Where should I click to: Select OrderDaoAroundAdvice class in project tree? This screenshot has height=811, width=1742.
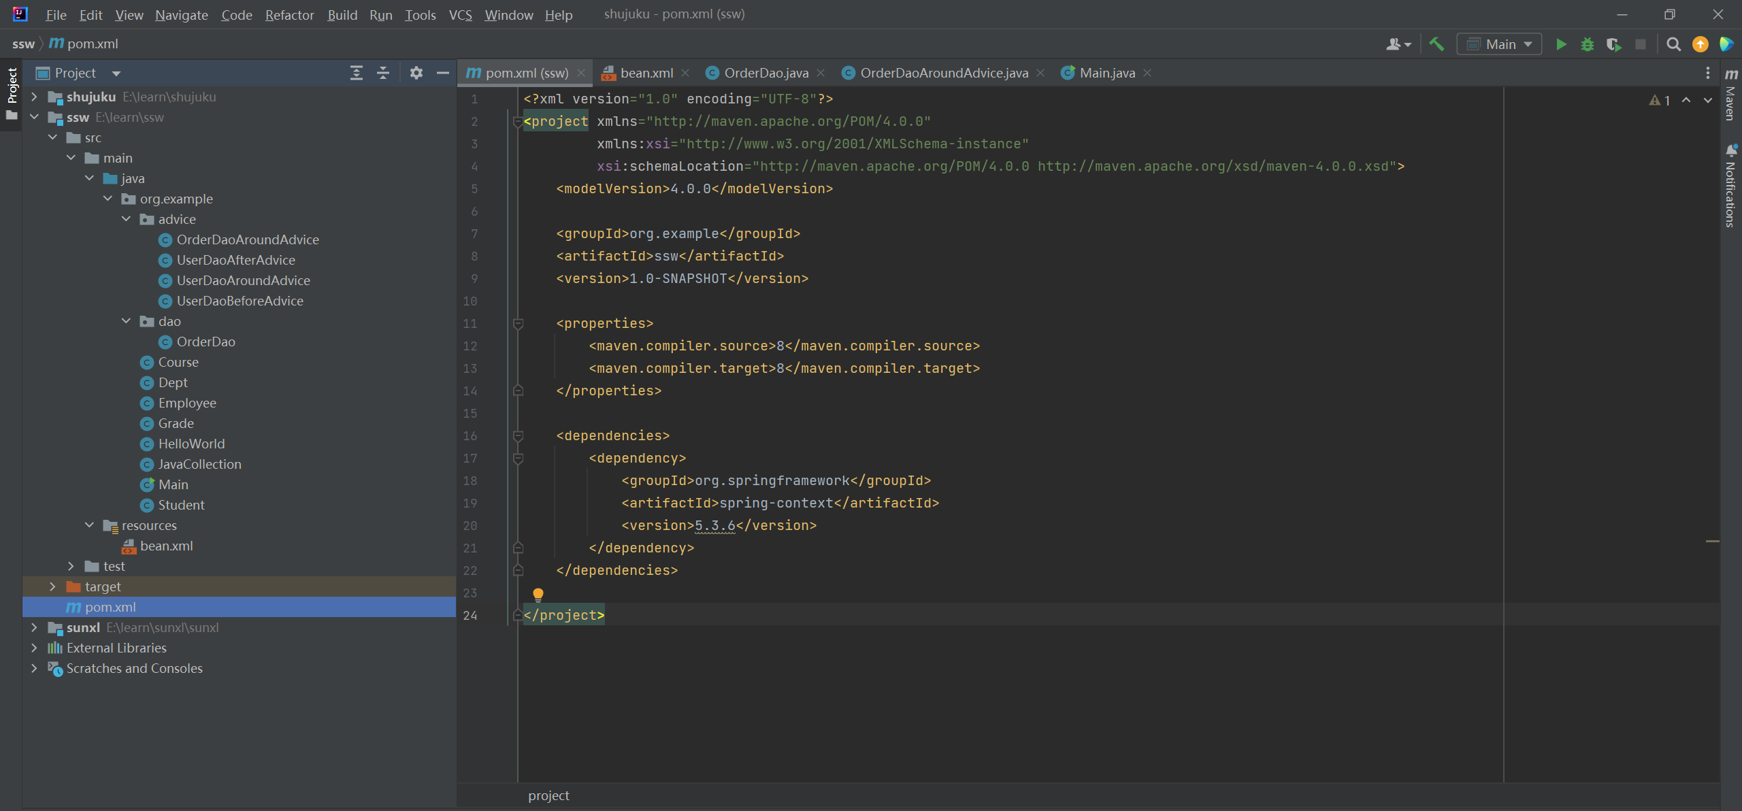tap(247, 239)
